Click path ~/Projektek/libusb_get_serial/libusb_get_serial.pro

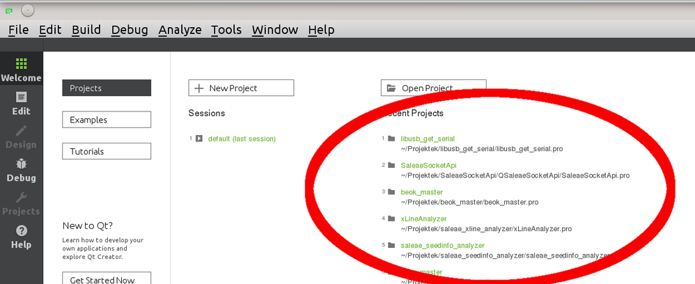click(482, 149)
